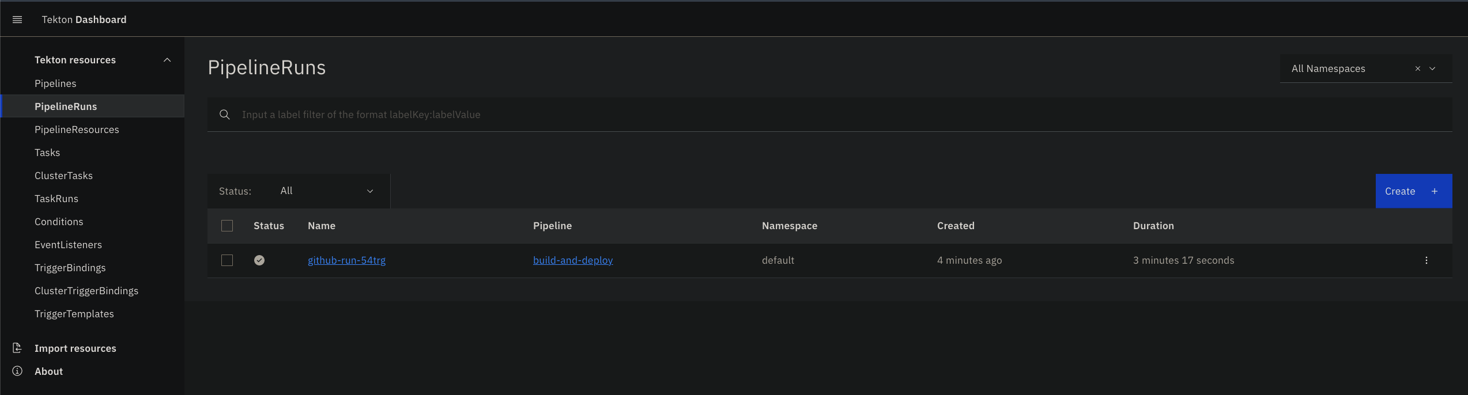Click the Namespace column header
The image size is (1468, 395).
[790, 226]
